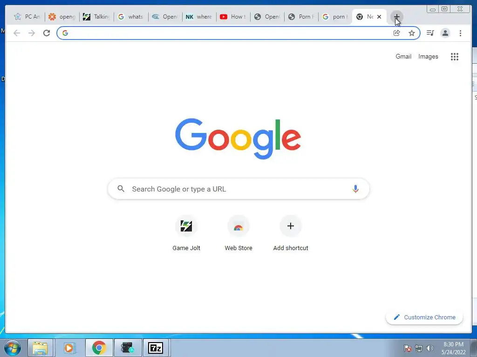The height and width of the screenshot is (357, 477).
Task: Open the Google apps grid
Action: (455, 56)
